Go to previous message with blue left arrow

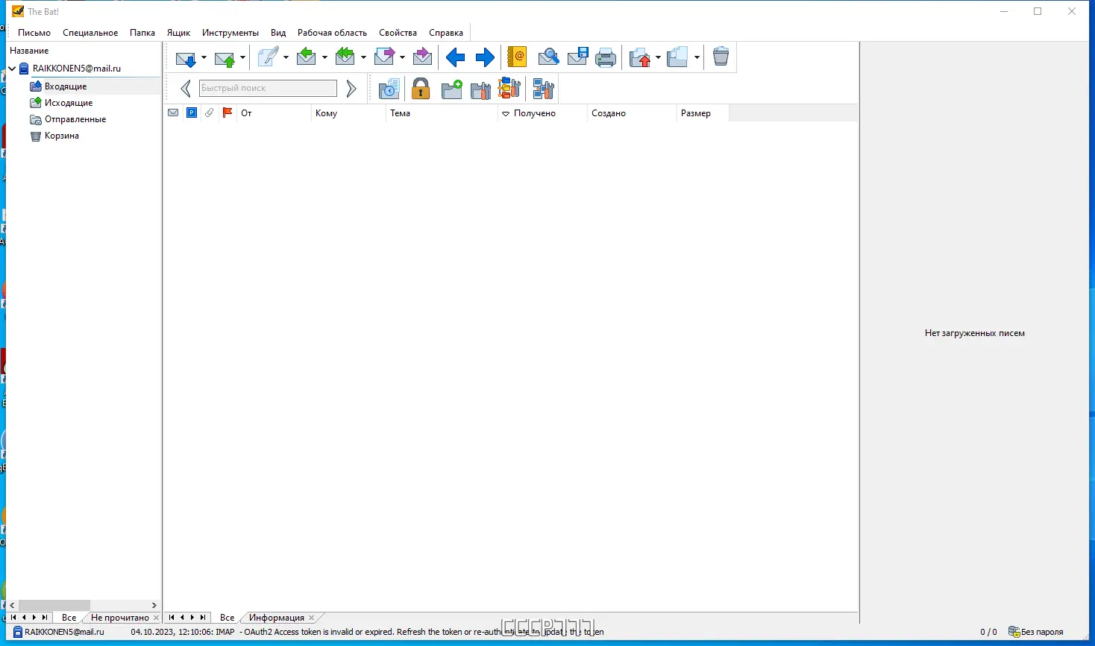455,57
